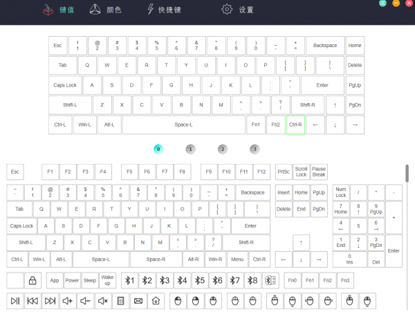Select the mouse scroll down icon
This screenshot has width=415, height=312.
[367, 301]
